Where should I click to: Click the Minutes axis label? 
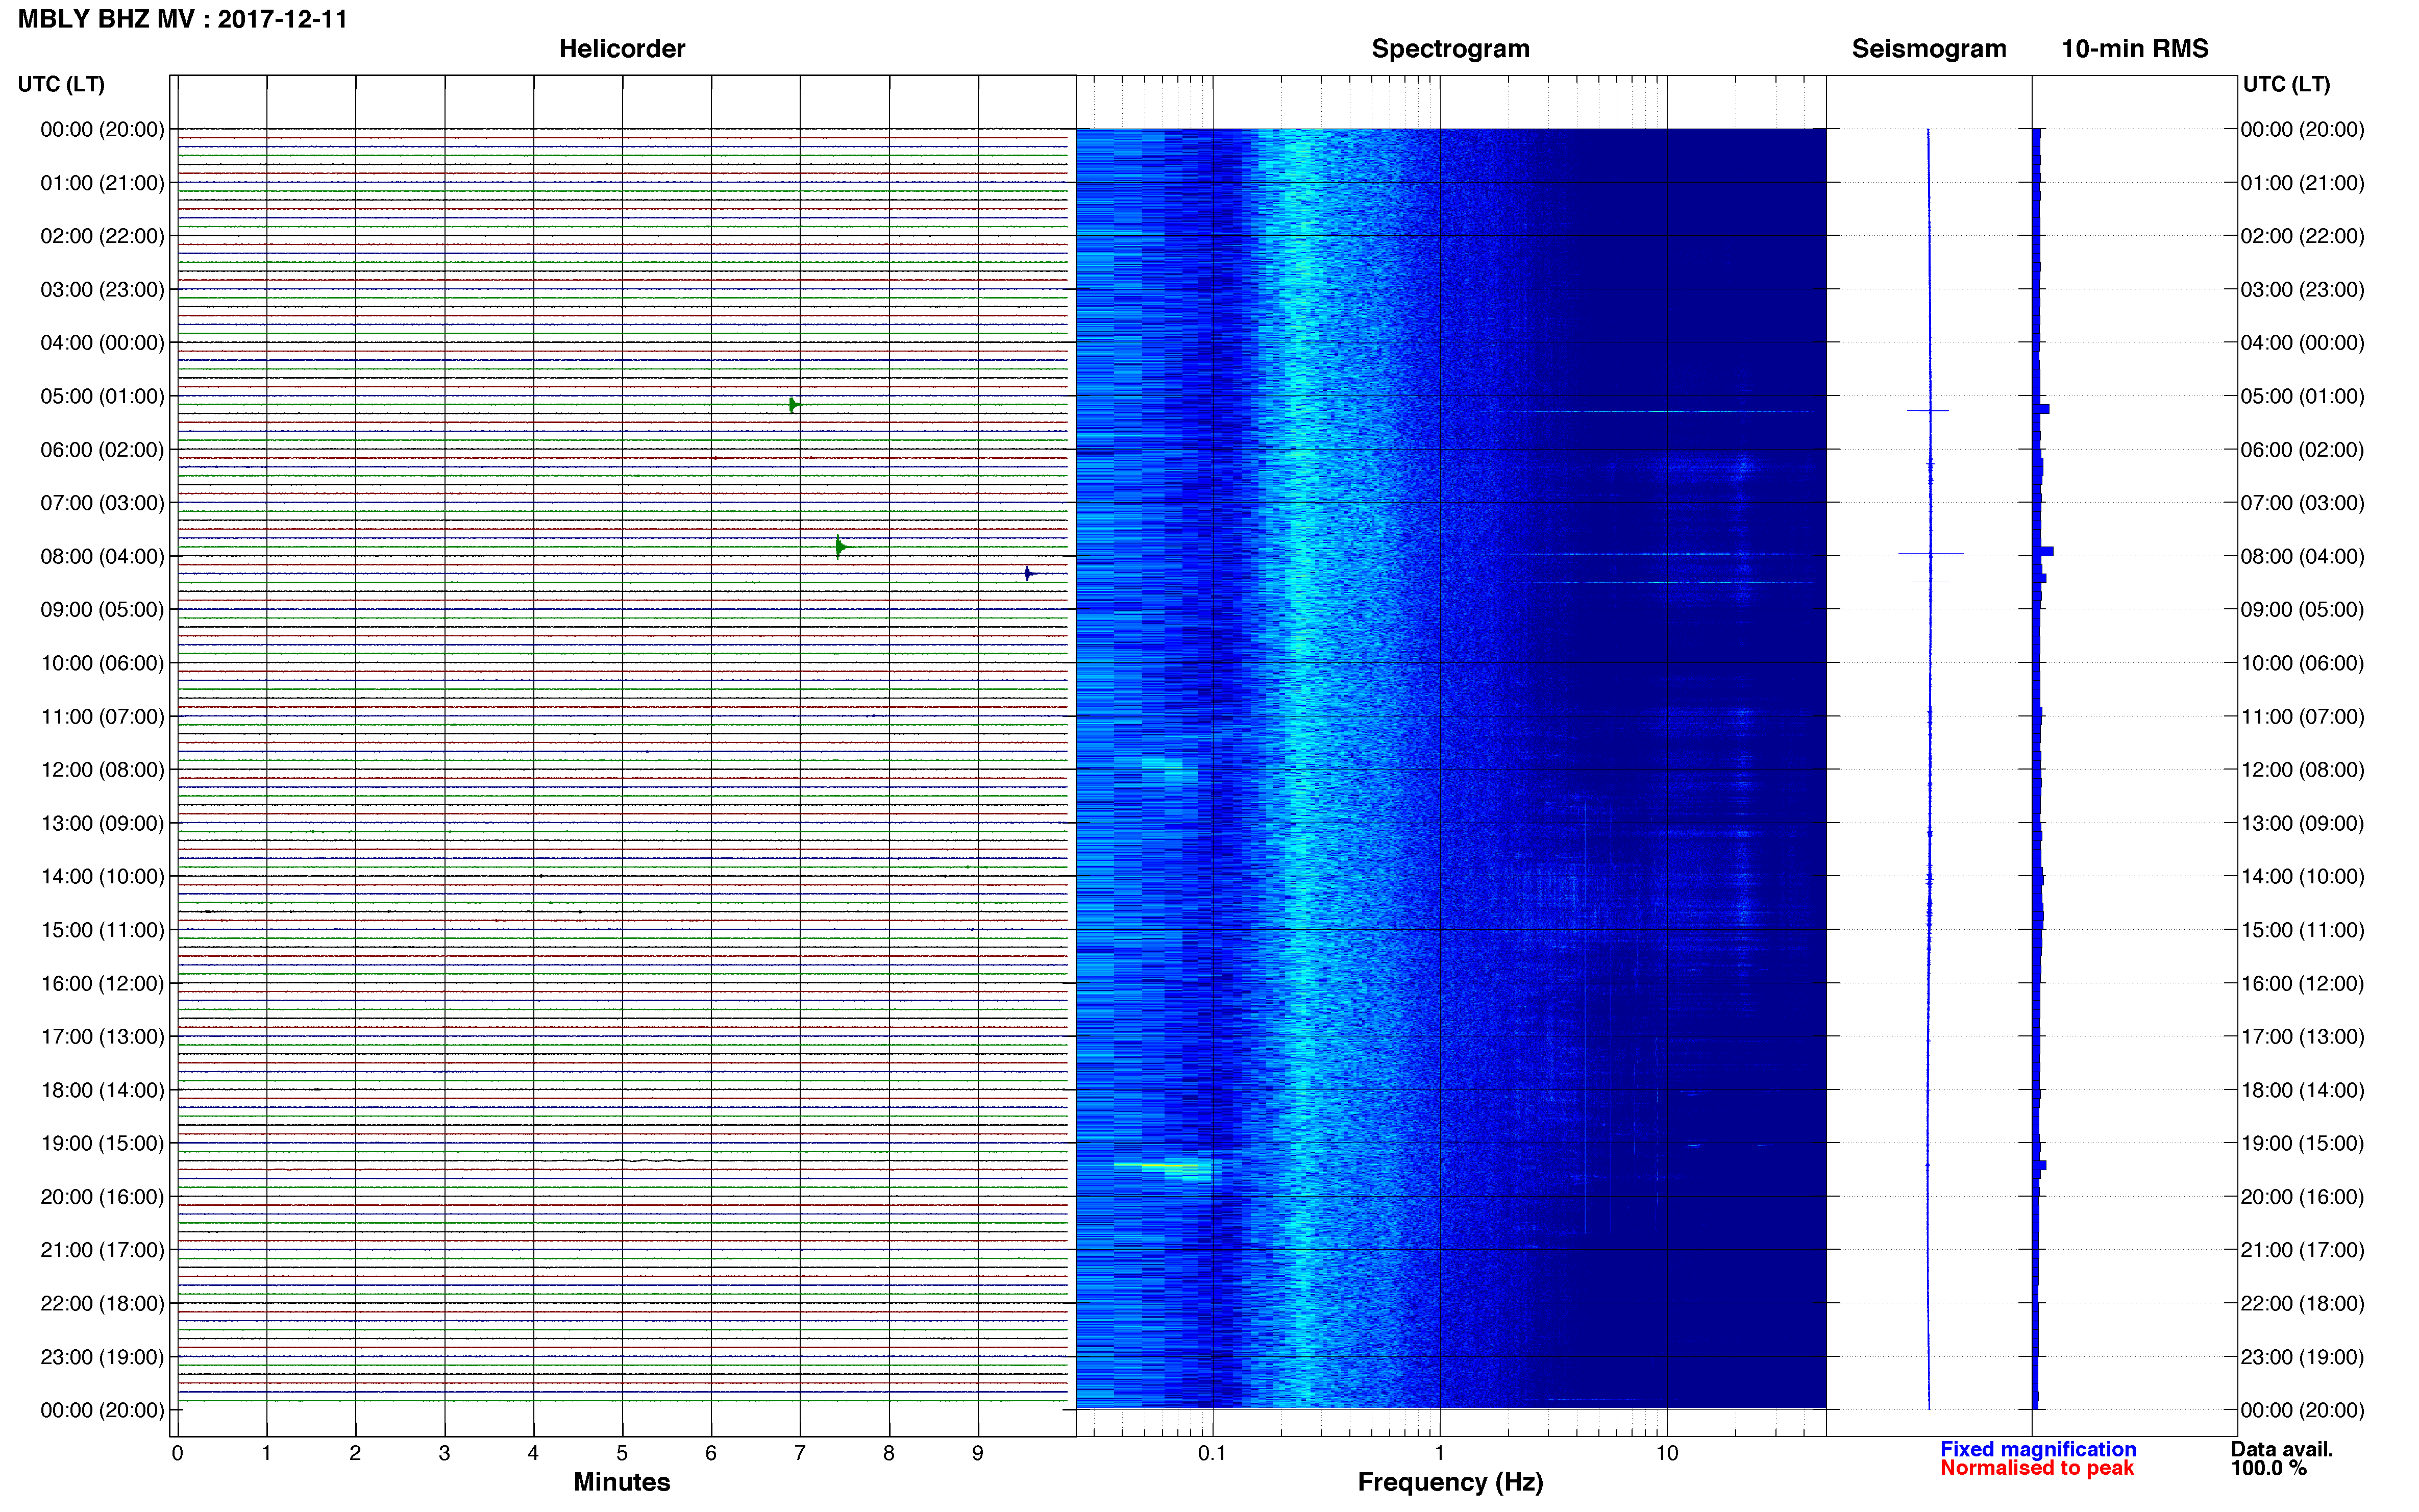click(622, 1482)
